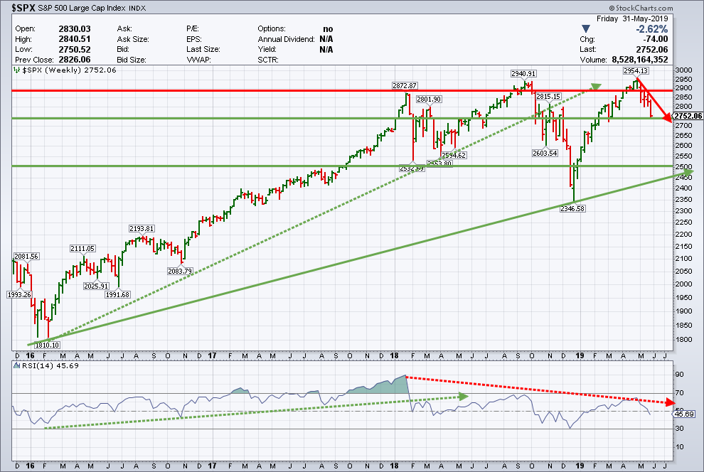
Task: Click the High value 2840.51
Action: click(75, 39)
